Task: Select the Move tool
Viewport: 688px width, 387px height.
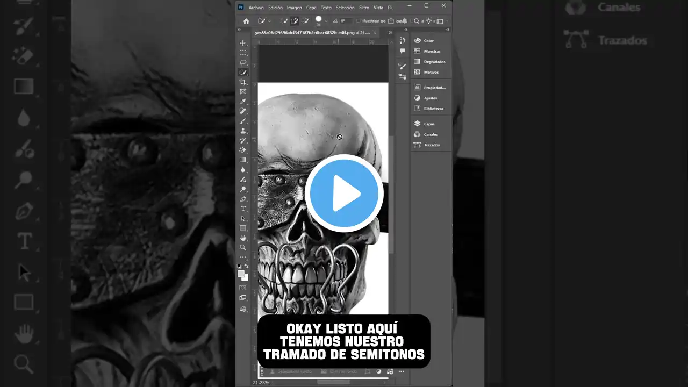Action: (243, 43)
